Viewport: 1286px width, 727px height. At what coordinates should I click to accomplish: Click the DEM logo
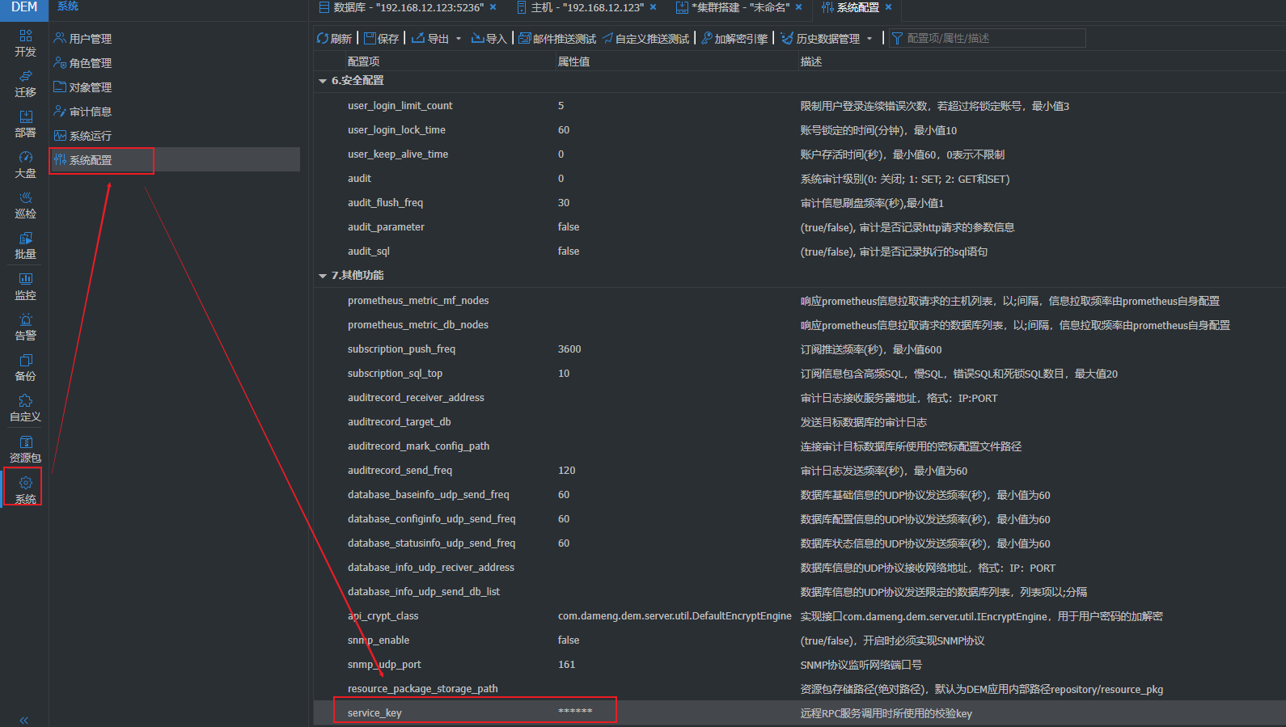click(24, 7)
